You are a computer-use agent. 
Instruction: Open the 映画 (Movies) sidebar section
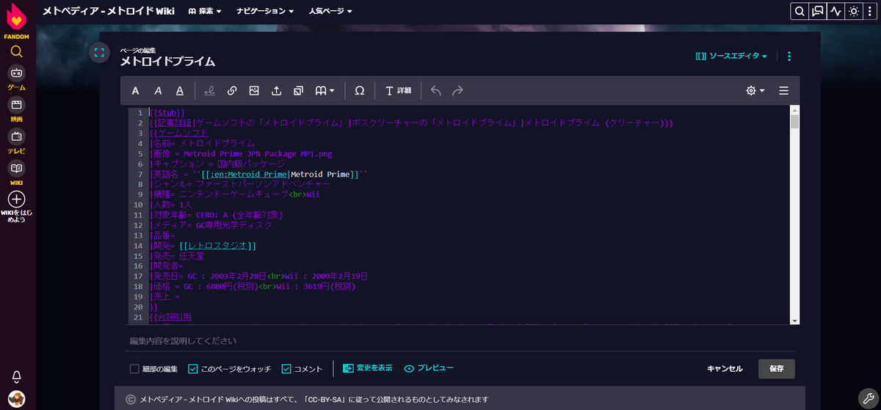point(17,110)
